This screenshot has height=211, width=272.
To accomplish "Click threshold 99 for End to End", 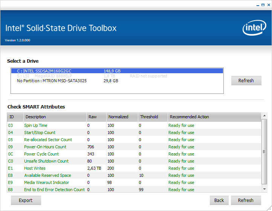I will tap(141, 190).
